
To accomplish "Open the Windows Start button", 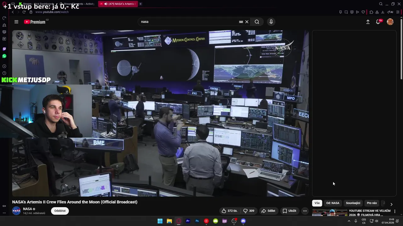I will [x=160, y=221].
